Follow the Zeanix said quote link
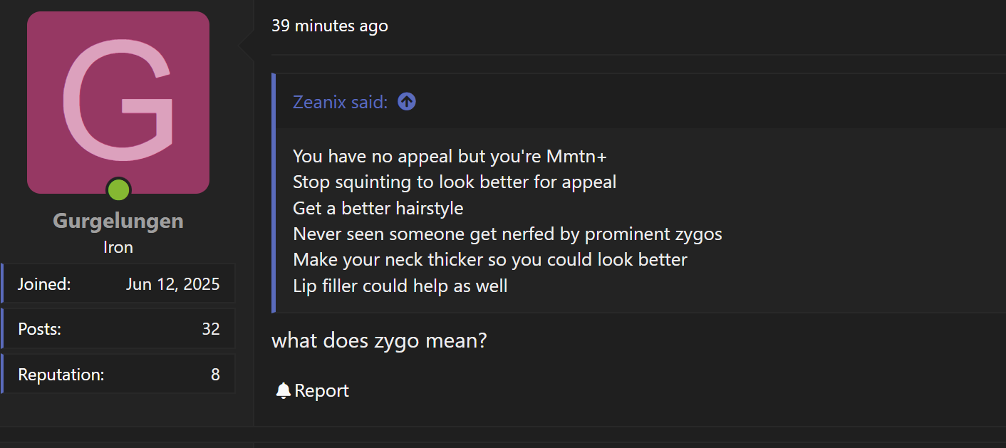1006x448 pixels. pos(341,102)
